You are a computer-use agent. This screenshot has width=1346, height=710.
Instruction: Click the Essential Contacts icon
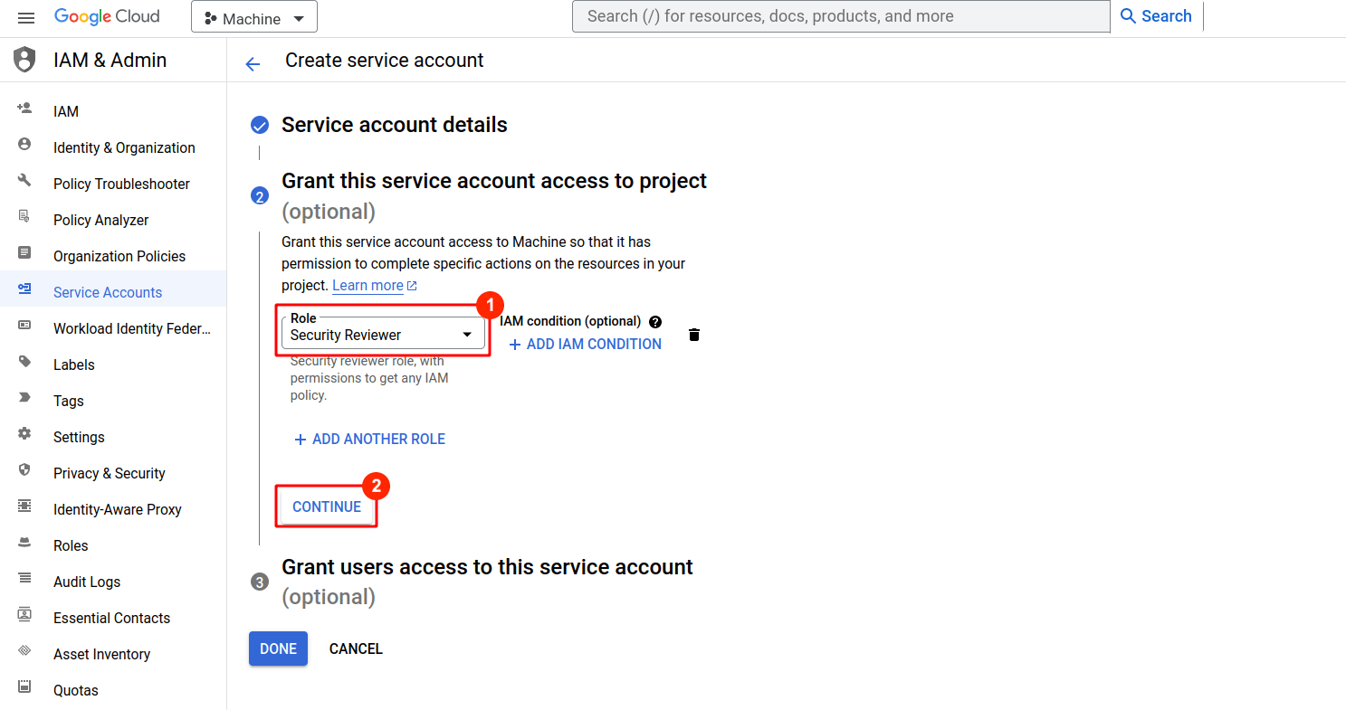point(24,615)
